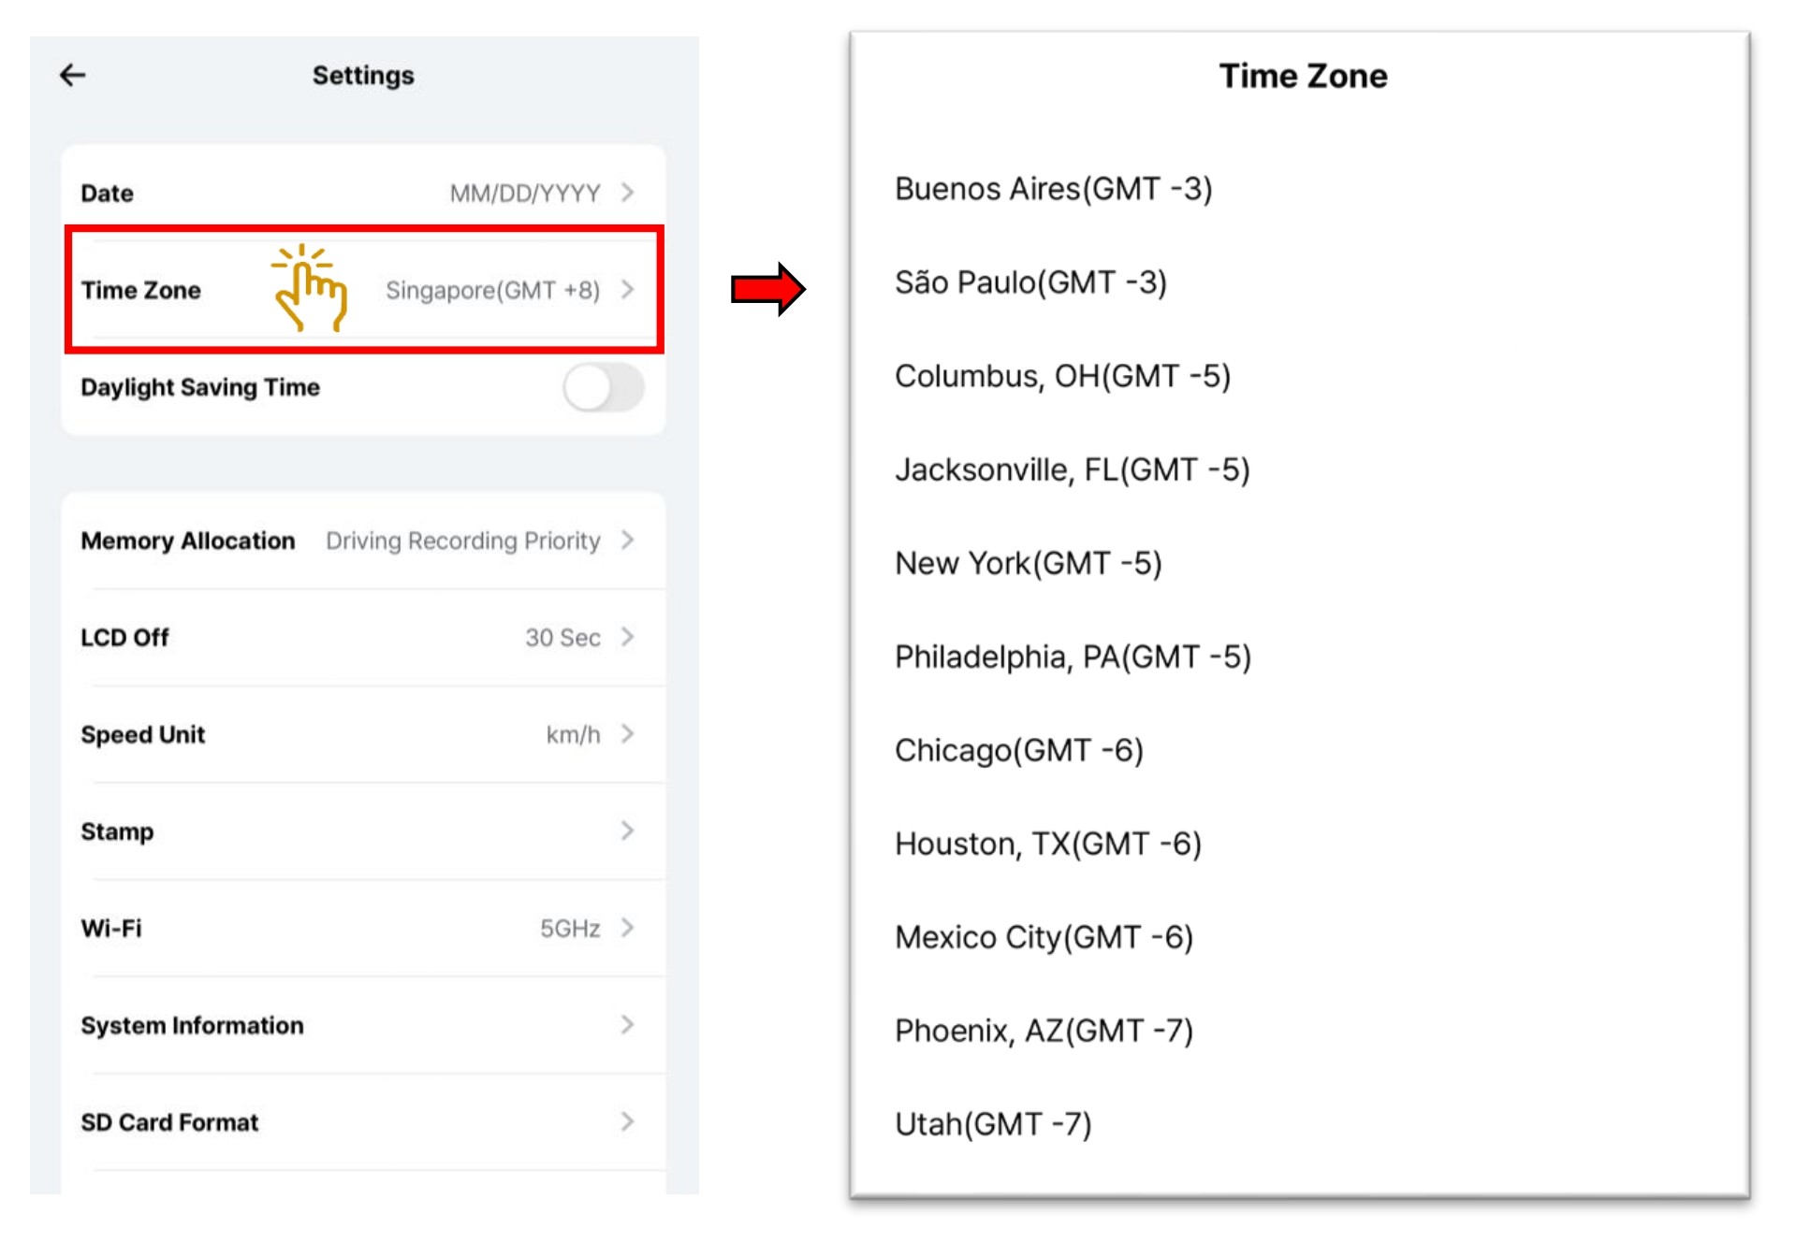Choose Chicago (GMT -6) from list
The height and width of the screenshot is (1256, 1796).
pos(1018,750)
